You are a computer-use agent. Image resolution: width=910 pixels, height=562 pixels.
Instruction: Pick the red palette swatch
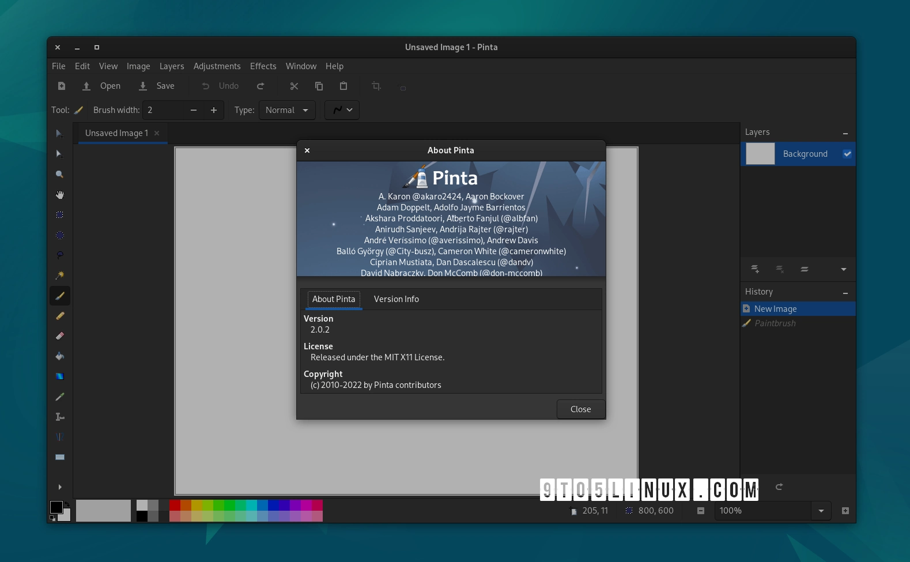click(x=175, y=505)
